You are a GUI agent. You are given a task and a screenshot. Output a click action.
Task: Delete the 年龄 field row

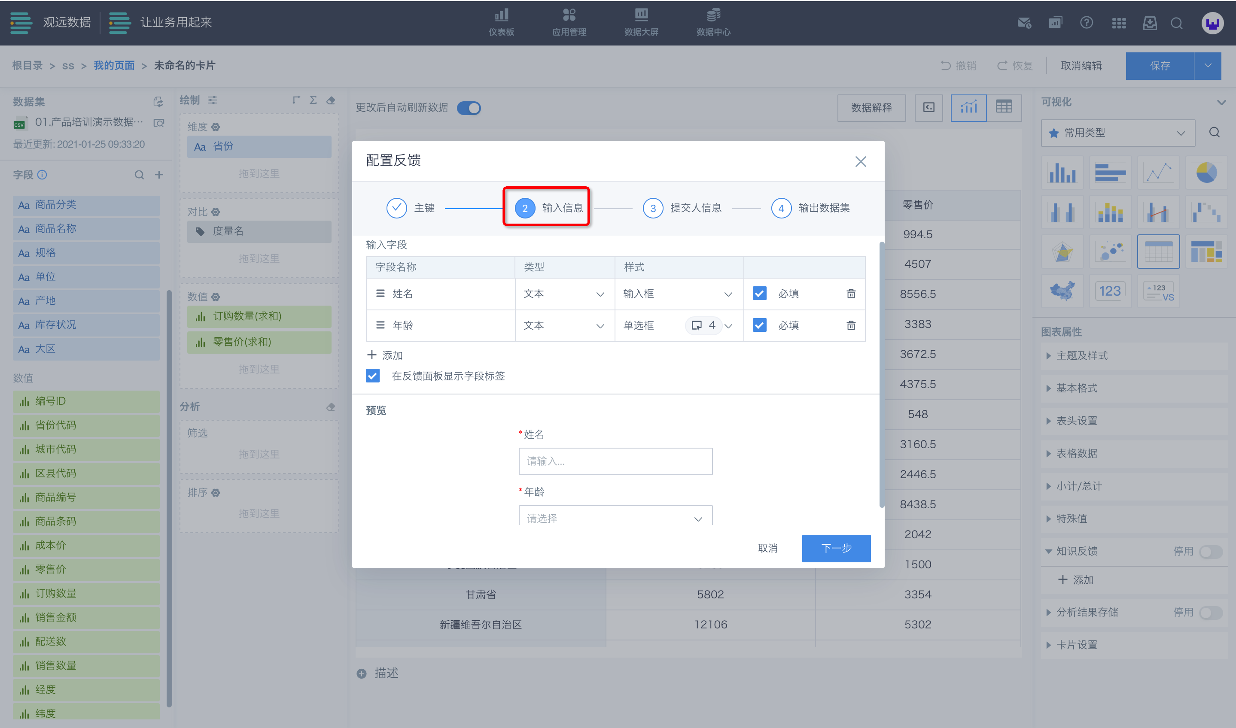coord(850,325)
